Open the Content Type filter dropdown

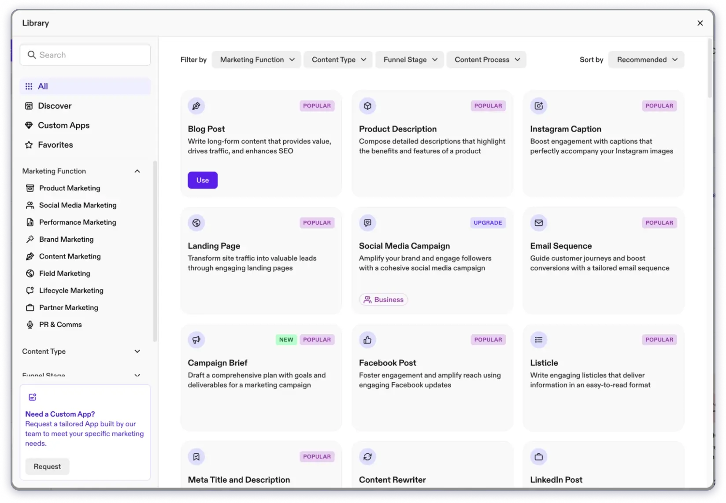337,59
